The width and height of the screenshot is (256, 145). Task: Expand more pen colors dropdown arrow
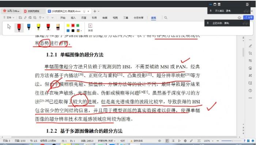[x=81, y=31]
